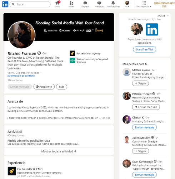Screen dimensions: 175x179
Task: Open Información de contacto link
Action: click(x=21, y=76)
